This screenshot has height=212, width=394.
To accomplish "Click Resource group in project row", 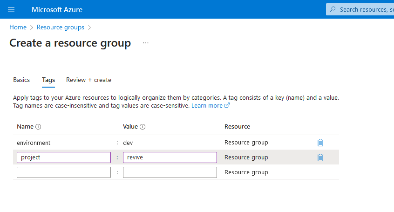I will (x=246, y=157).
